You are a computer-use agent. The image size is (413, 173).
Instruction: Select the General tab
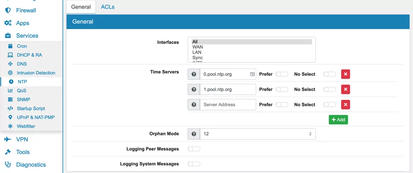click(x=81, y=7)
